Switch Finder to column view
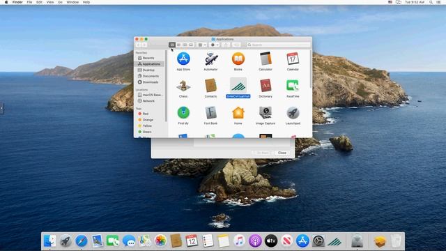 185,45
